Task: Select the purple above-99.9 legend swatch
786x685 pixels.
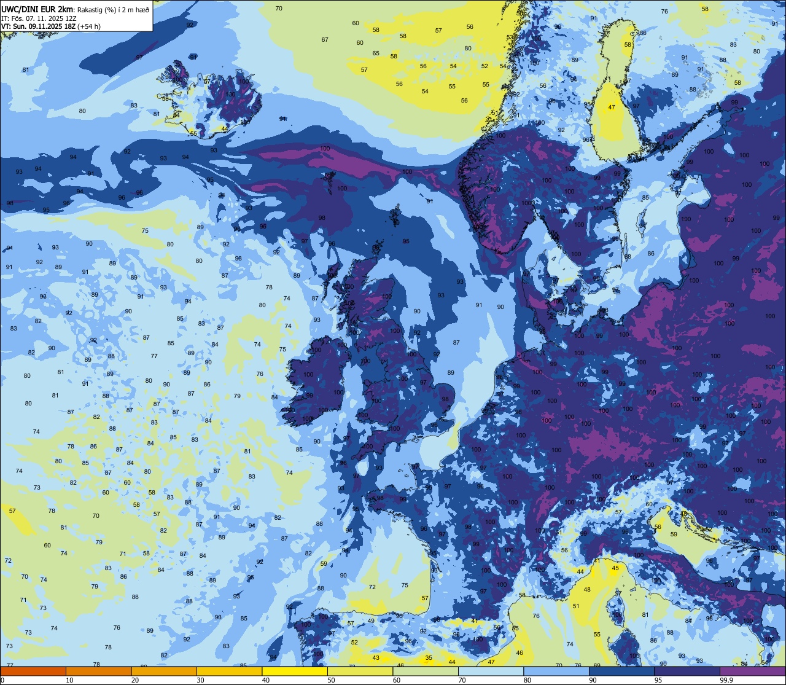Action: (752, 671)
